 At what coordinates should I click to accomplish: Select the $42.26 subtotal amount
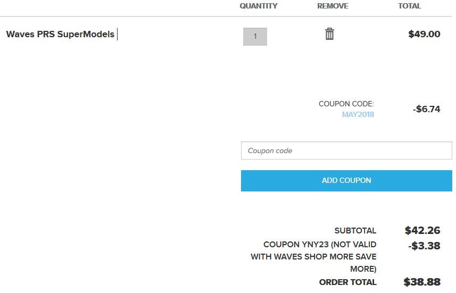tap(422, 230)
